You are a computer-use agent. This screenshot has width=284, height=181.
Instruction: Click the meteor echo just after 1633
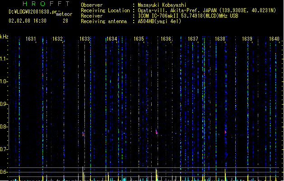(x=83, y=134)
